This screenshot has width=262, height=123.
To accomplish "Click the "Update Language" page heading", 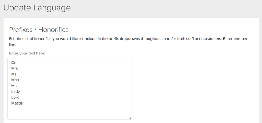I will 37,7.
